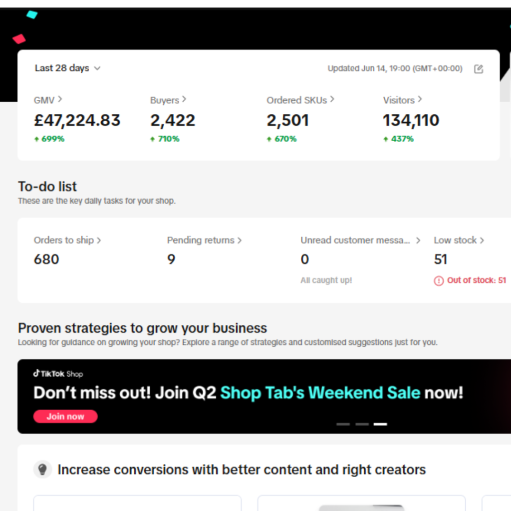Image resolution: width=511 pixels, height=511 pixels.
Task: Click the TikTok Shop logo in banner
Action: 58,374
